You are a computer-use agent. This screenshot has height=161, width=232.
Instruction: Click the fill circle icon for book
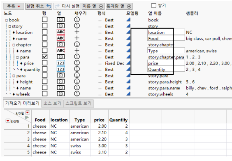(77, 19)
